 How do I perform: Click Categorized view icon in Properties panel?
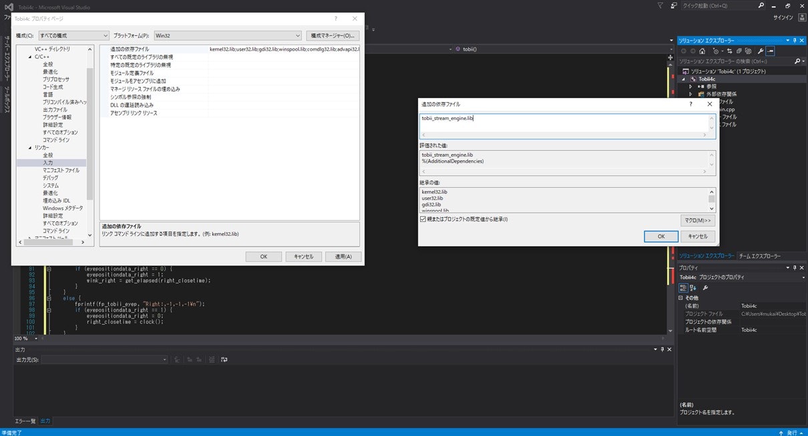tap(683, 287)
